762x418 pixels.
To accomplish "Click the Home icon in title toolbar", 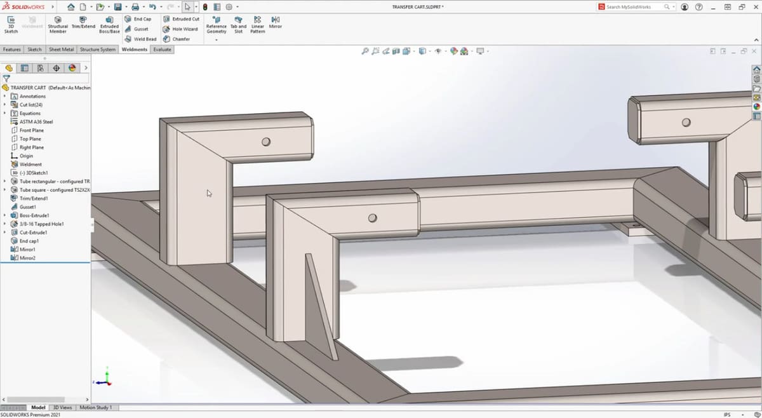I will coord(70,7).
